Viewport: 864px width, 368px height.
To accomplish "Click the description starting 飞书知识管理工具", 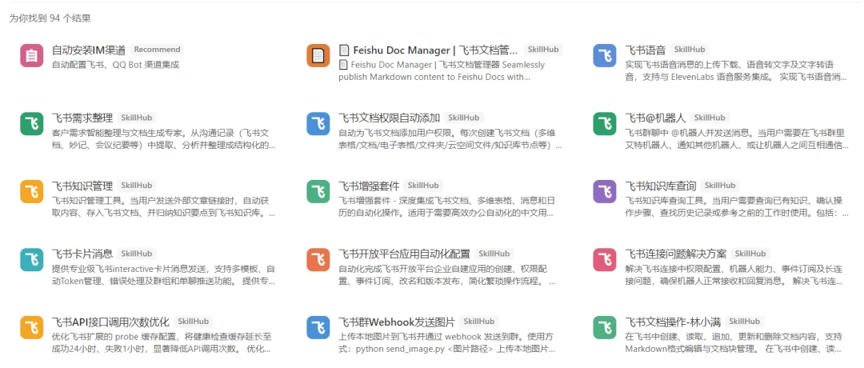I will point(163,207).
